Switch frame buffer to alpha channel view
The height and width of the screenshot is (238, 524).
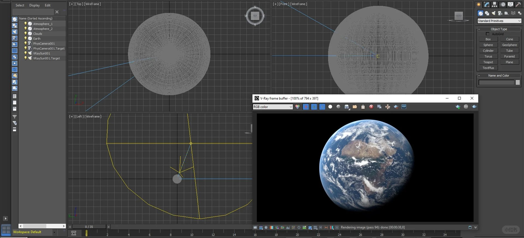[x=330, y=107]
